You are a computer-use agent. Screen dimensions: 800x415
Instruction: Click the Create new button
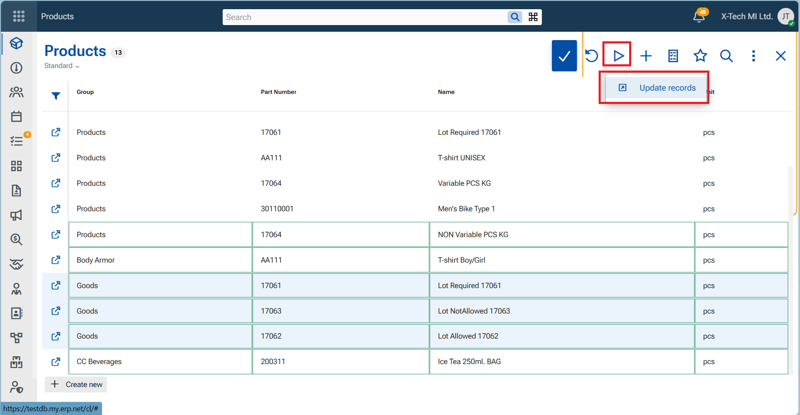[x=76, y=385]
